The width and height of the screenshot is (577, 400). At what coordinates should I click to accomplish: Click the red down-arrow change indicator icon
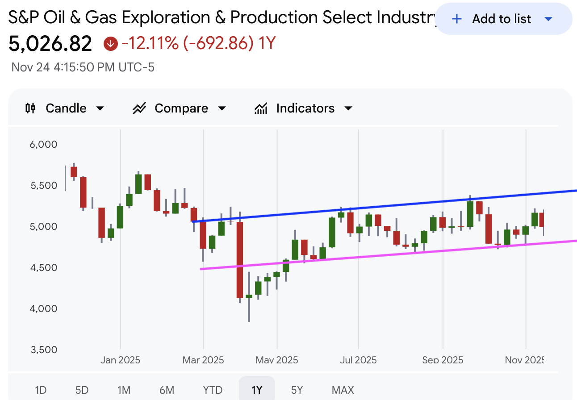110,44
